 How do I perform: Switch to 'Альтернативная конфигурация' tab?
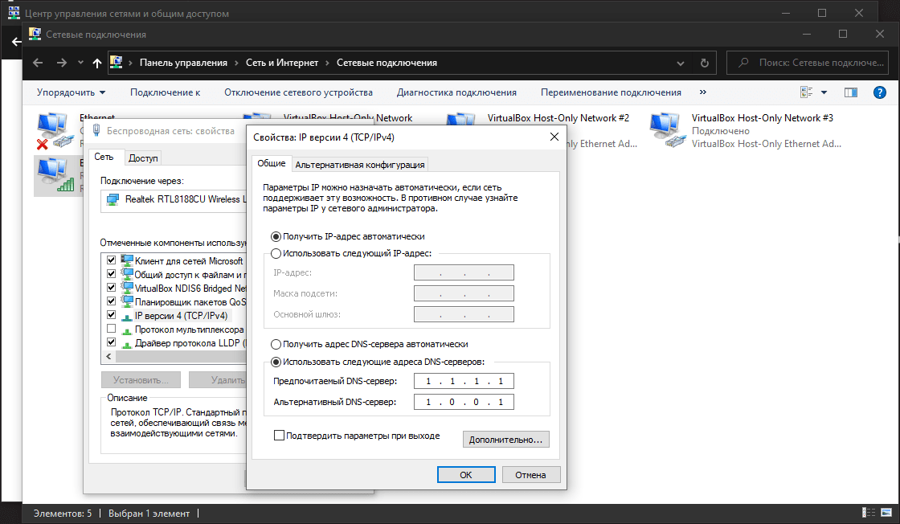click(359, 165)
